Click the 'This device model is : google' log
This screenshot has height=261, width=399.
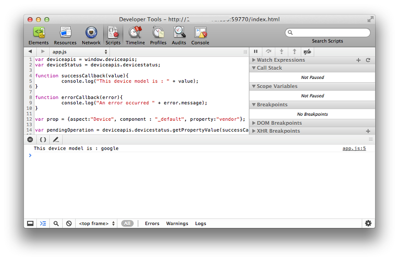point(76,148)
